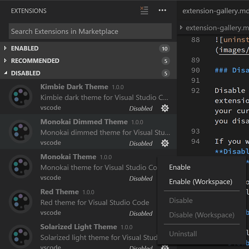Click the extension-gallery.md breadcrumb filename
The image size is (249, 249).
217,28
